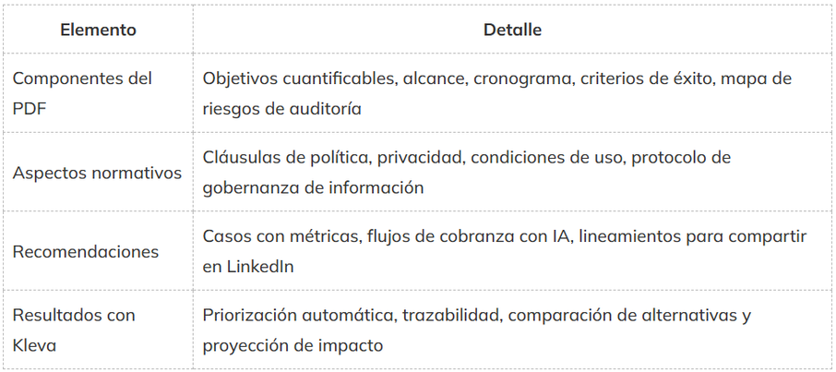Click the word "privacidad"
Viewport: 836px width, 372px height.
(419, 158)
